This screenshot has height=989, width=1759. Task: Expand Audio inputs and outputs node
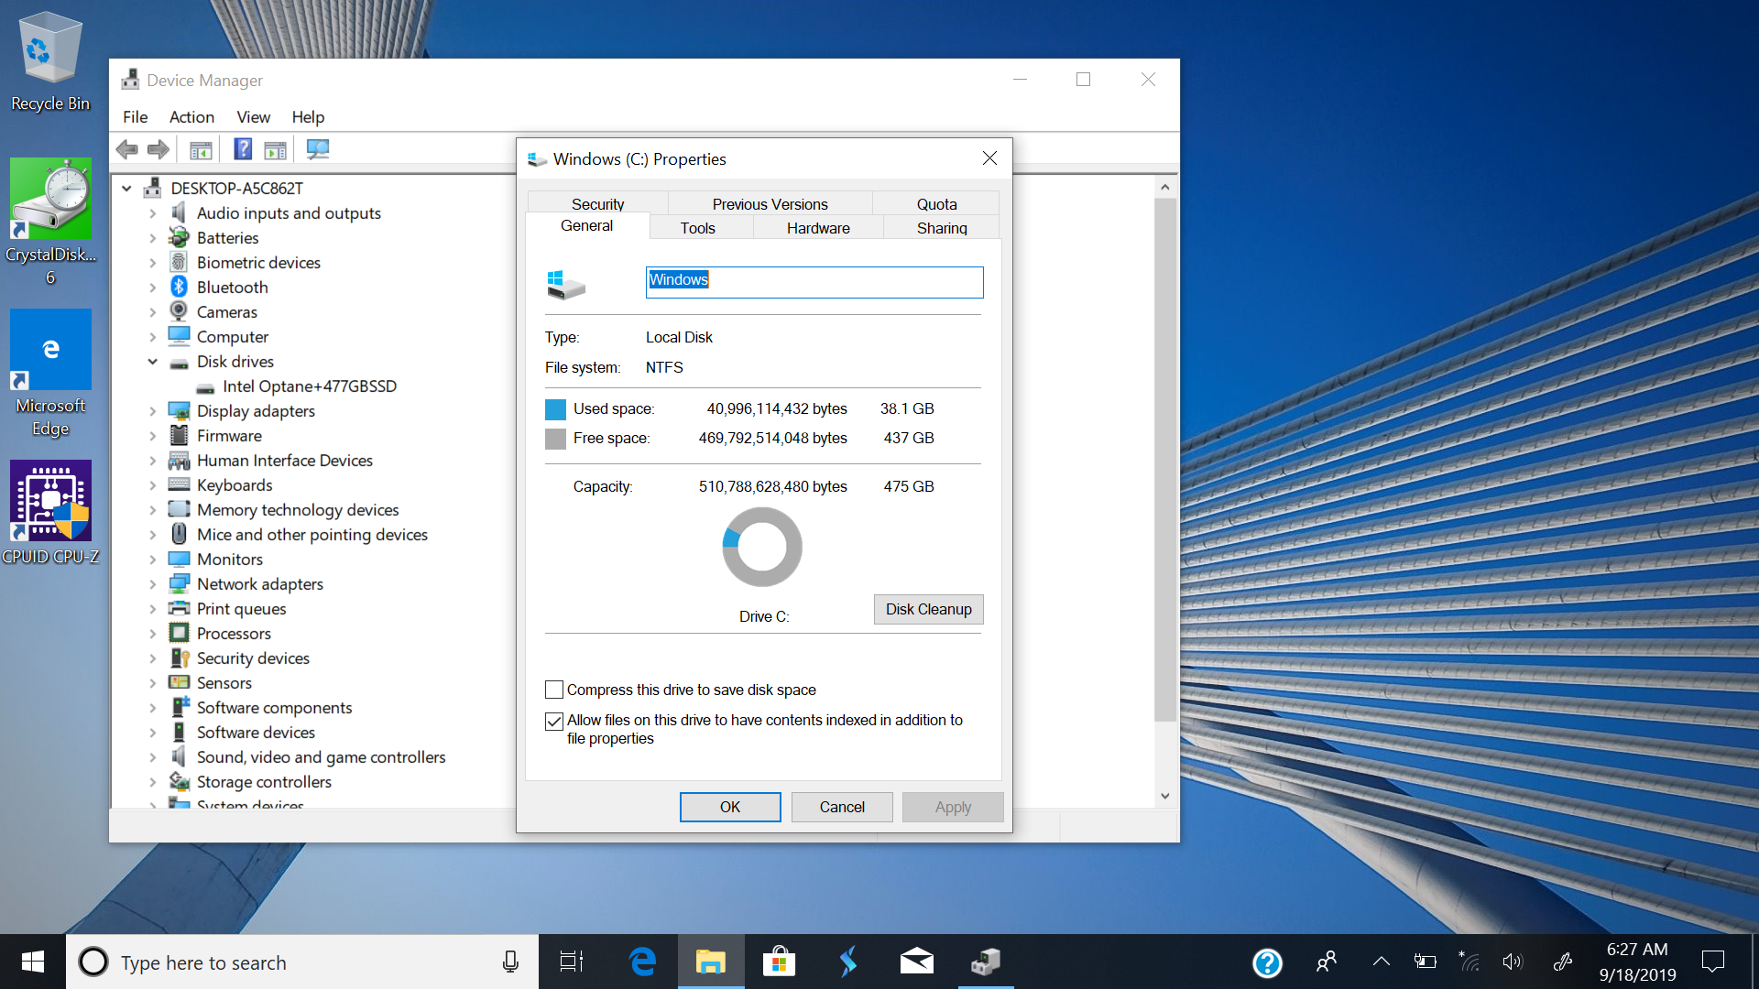point(153,213)
